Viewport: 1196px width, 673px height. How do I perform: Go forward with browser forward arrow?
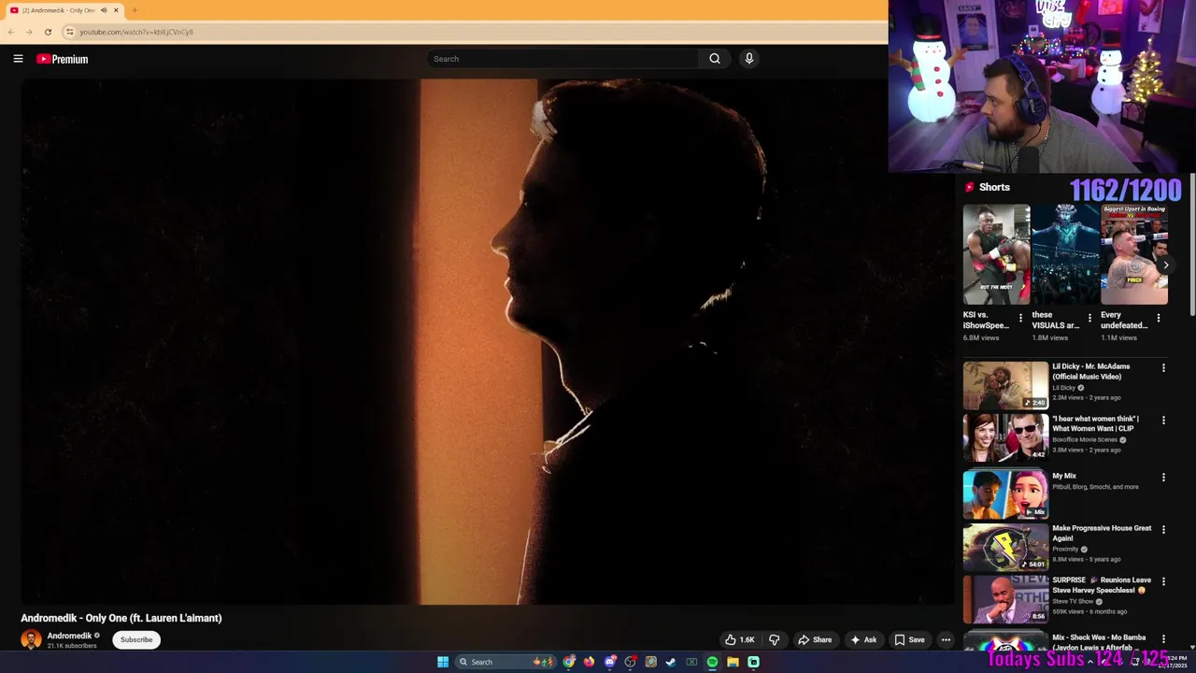(29, 32)
